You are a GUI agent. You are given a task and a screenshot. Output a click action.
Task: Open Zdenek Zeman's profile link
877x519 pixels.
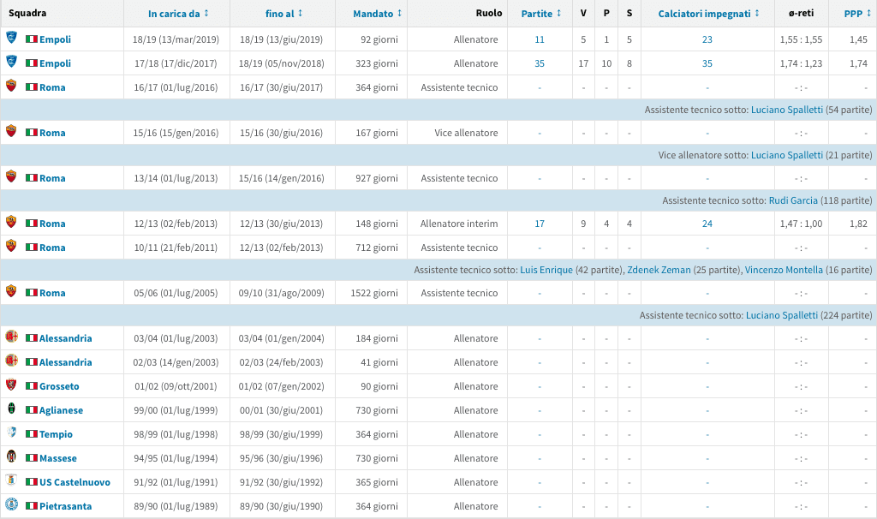659,270
